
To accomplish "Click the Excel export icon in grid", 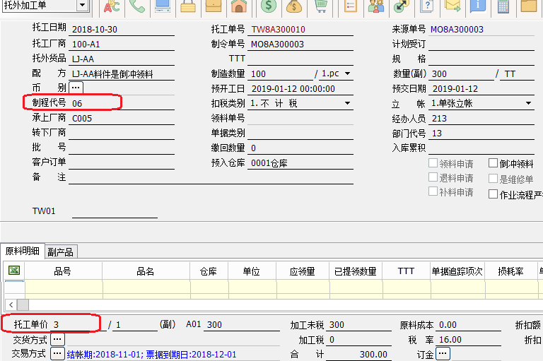I will click(x=13, y=271).
